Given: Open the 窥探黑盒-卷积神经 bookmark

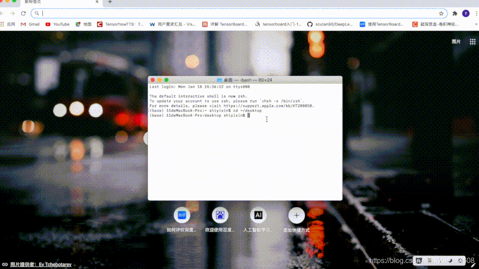Looking at the screenshot, I should coord(435,24).
